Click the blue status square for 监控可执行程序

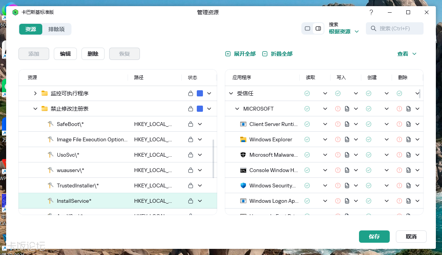point(200,93)
